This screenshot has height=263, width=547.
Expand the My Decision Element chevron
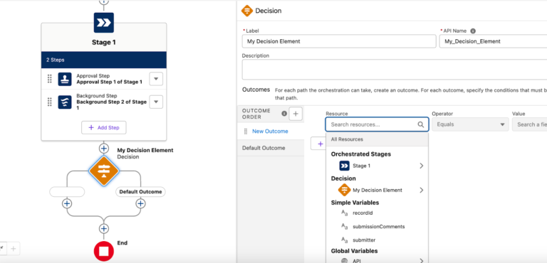click(x=422, y=190)
